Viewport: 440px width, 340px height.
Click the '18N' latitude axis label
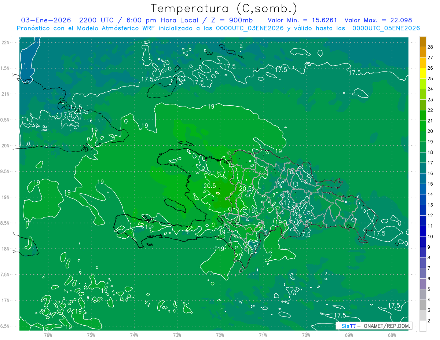(6, 249)
